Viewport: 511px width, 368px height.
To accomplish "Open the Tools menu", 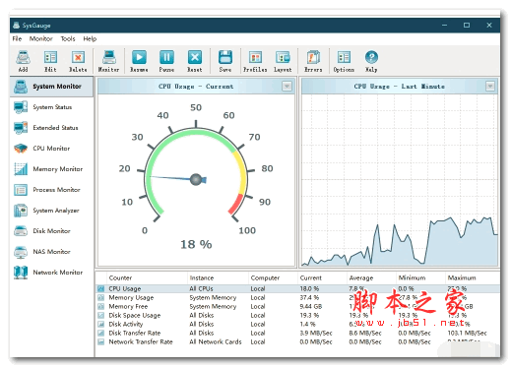I will coord(68,38).
